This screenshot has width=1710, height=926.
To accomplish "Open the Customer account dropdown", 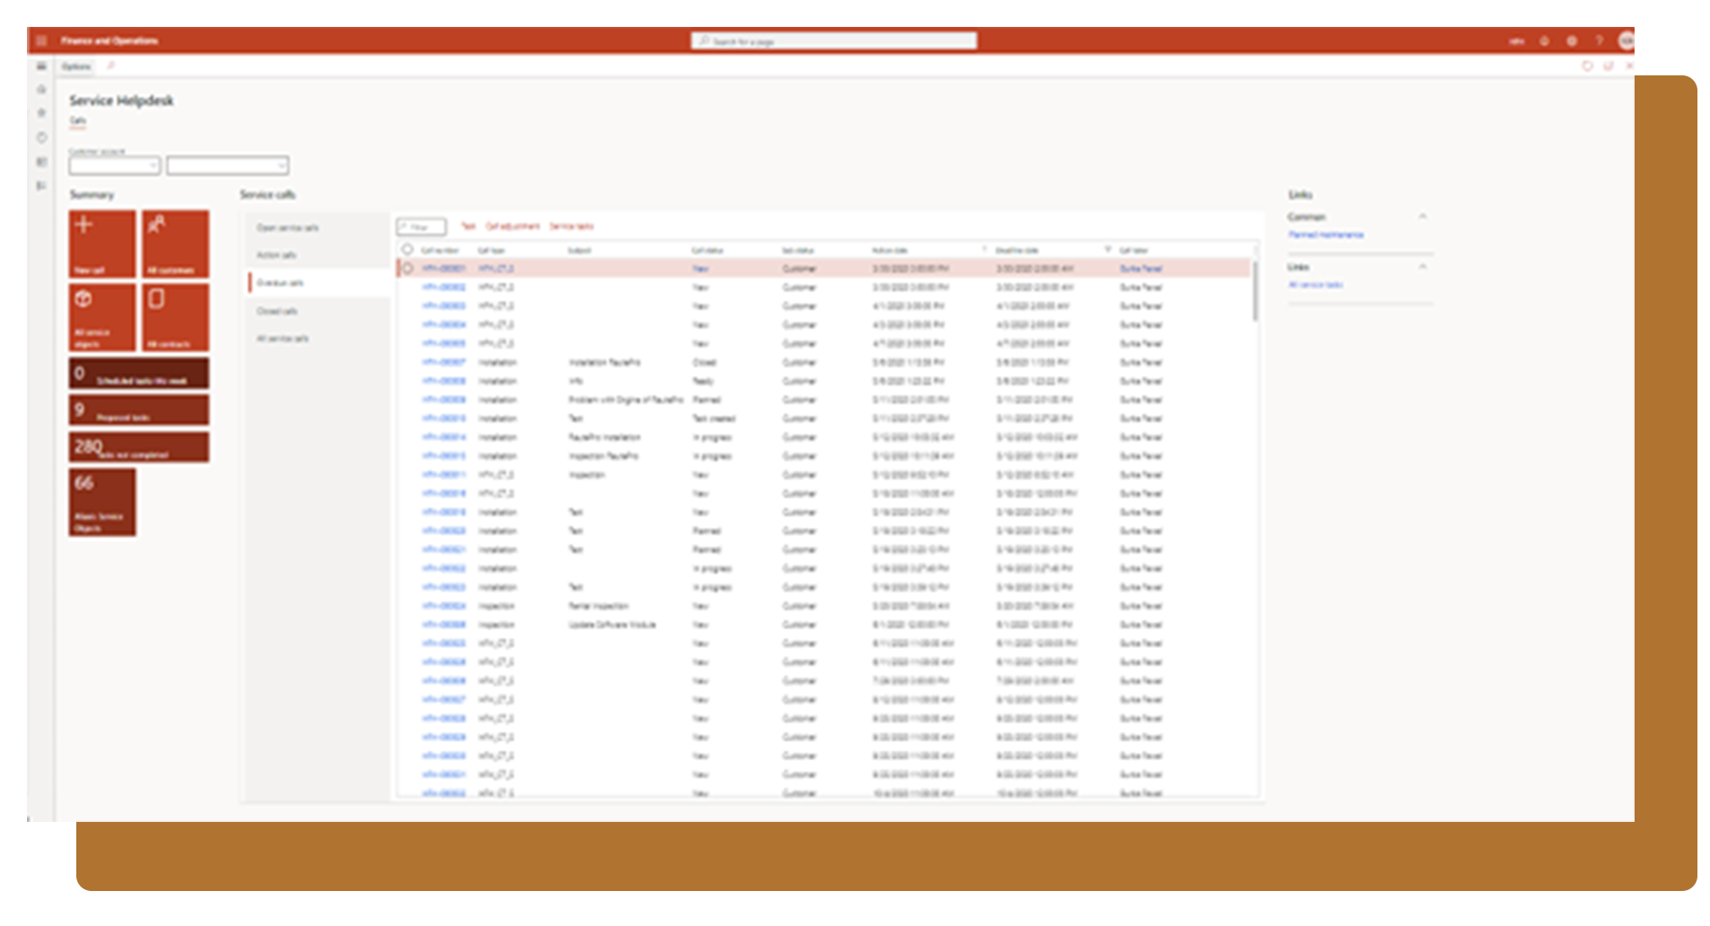I will (x=115, y=166).
